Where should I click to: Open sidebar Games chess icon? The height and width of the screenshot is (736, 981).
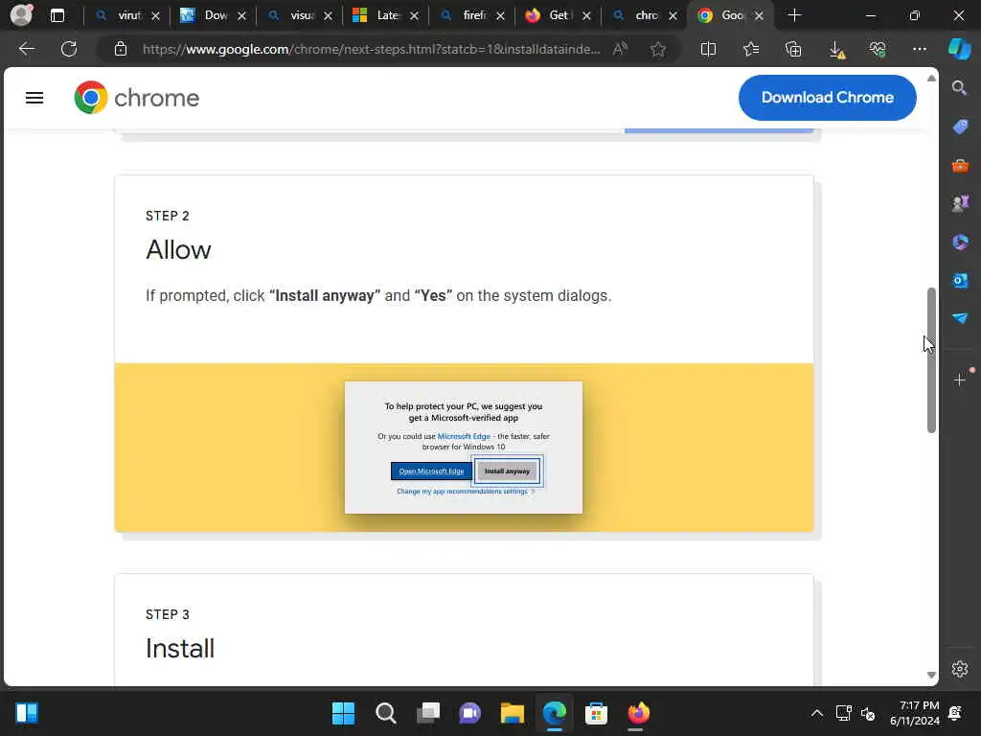pos(960,203)
